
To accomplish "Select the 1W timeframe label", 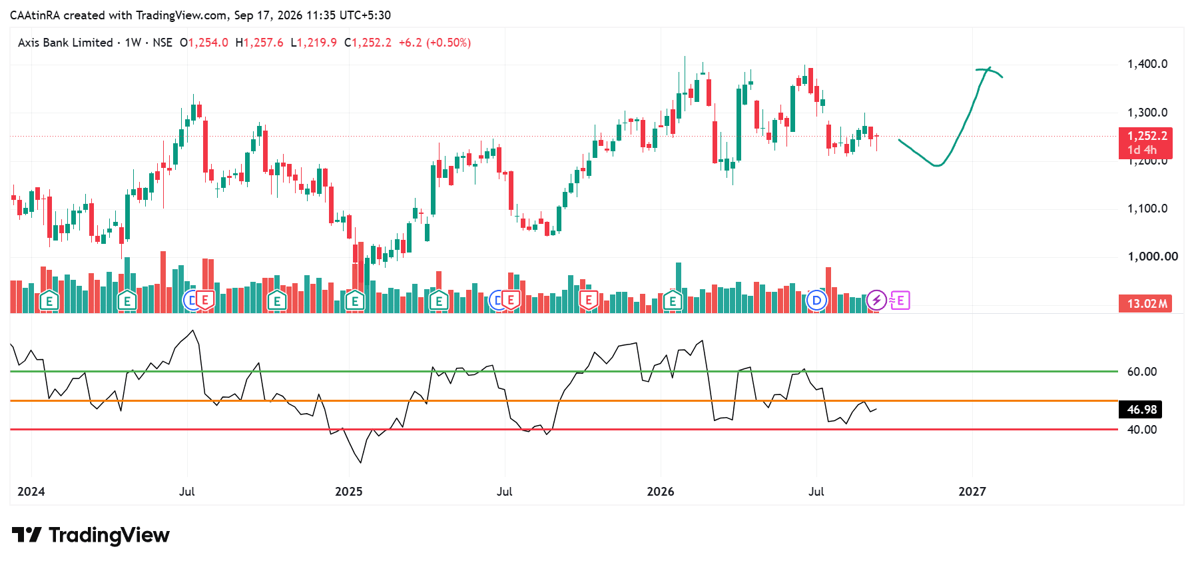I will [133, 43].
